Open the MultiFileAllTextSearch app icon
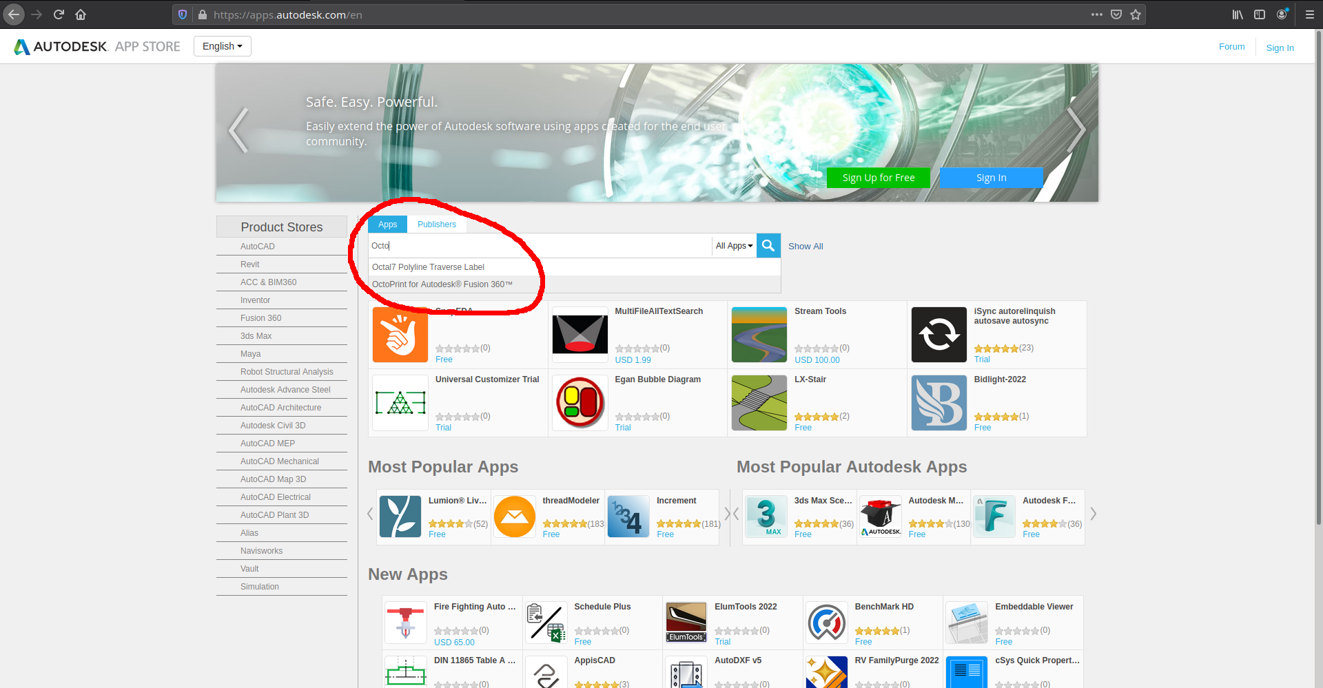 [580, 335]
